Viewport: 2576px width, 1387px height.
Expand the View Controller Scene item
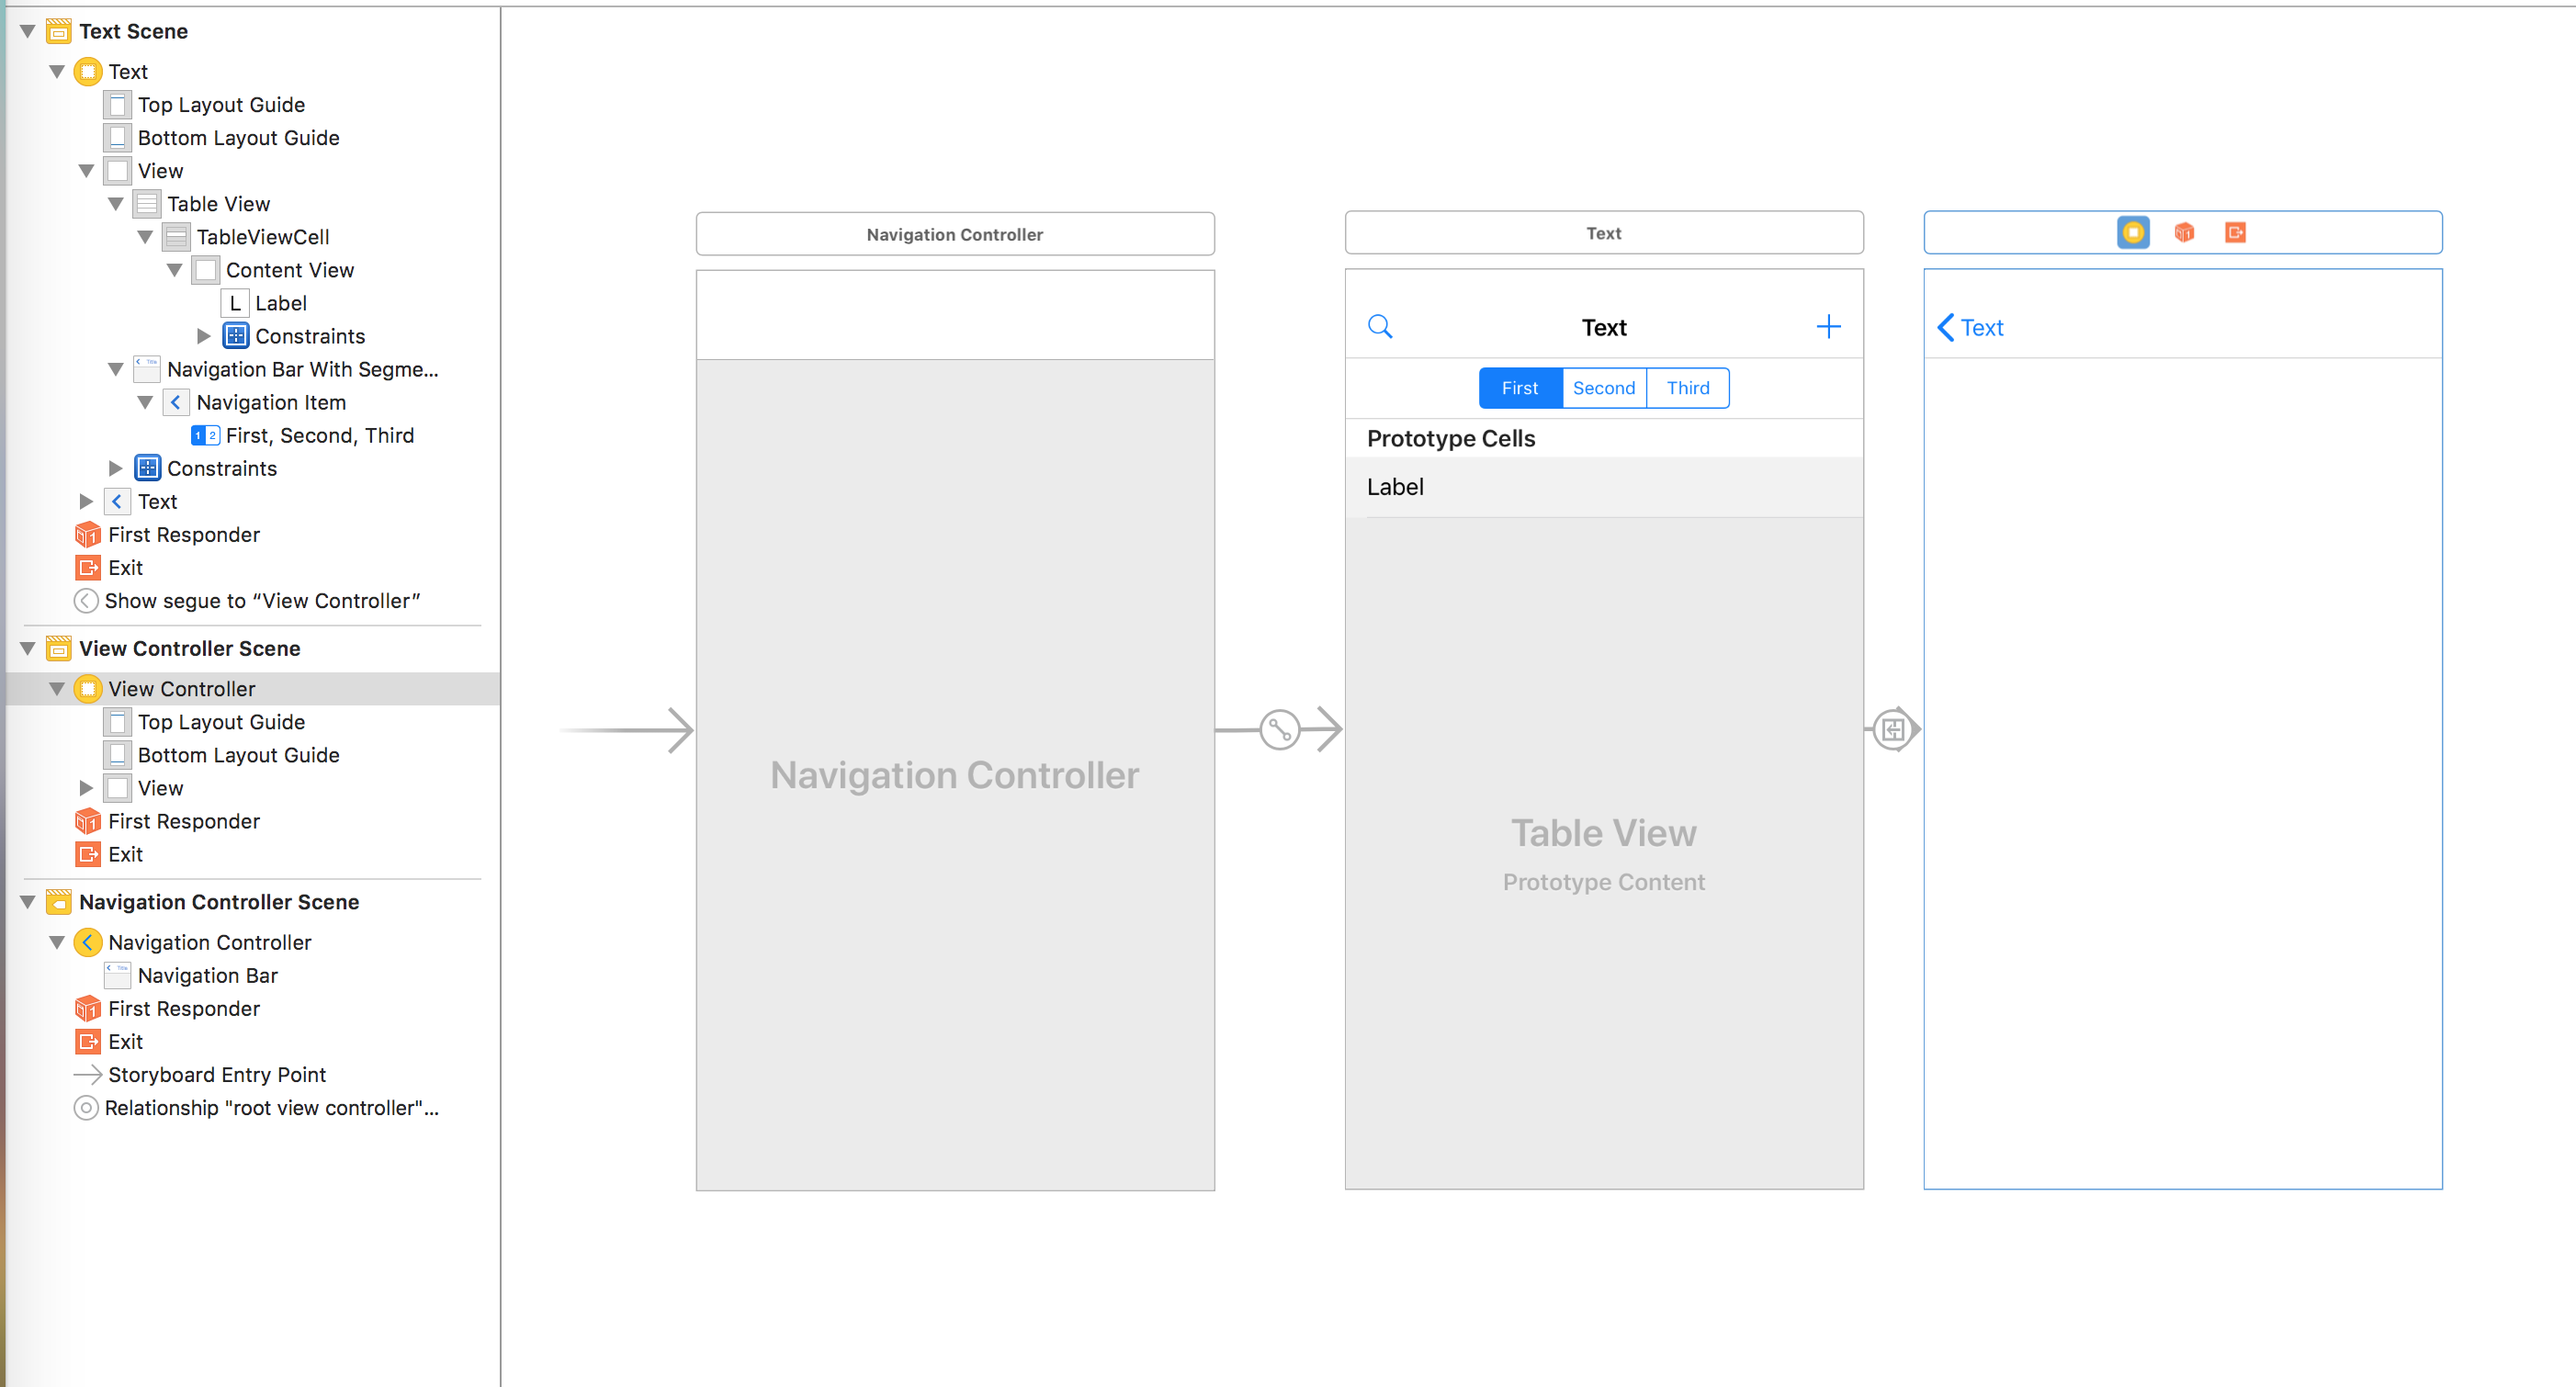(x=26, y=648)
